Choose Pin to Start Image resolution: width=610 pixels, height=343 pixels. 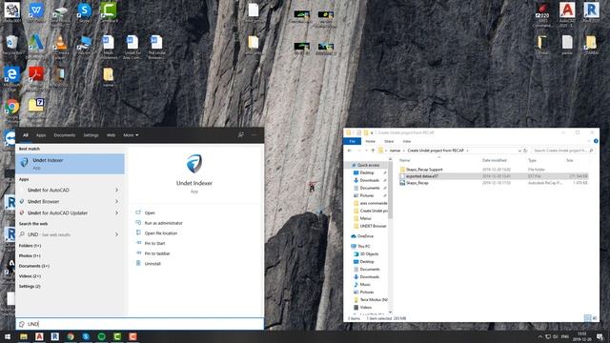pyautogui.click(x=154, y=244)
